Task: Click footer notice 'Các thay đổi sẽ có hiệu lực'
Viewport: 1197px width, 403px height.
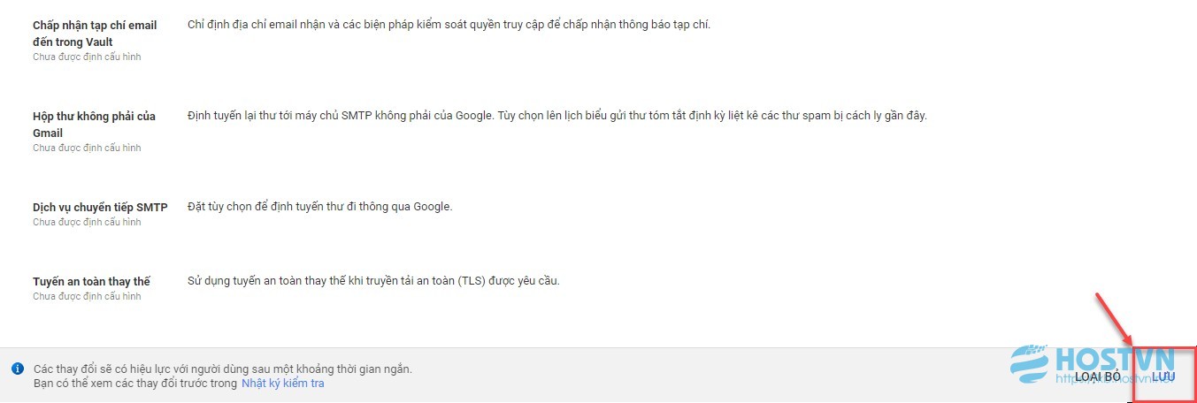Action: (x=222, y=369)
